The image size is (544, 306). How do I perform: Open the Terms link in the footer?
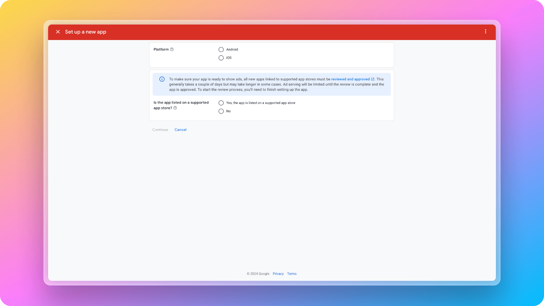coord(292,274)
